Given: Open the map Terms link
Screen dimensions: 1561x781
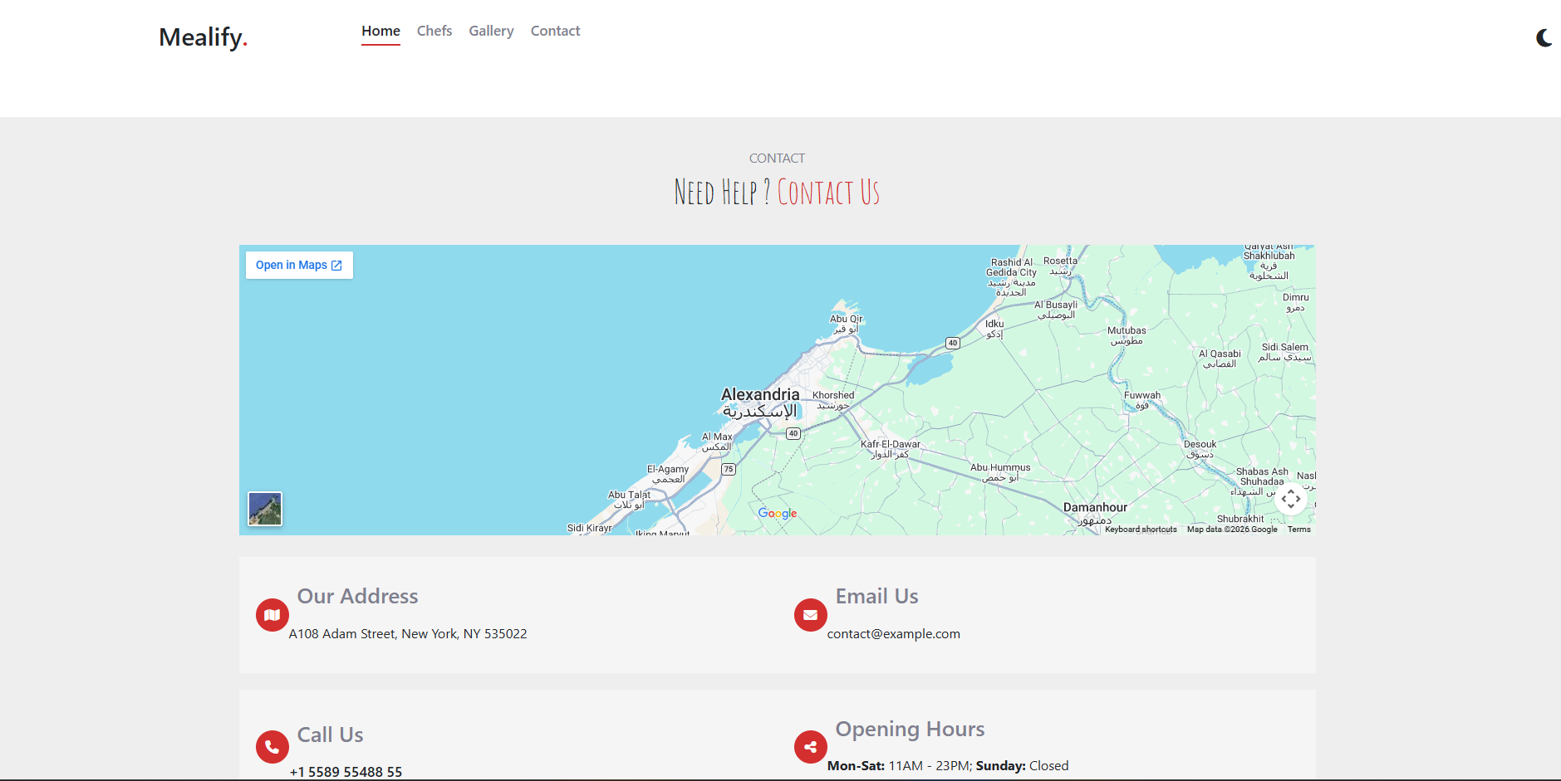Looking at the screenshot, I should pos(1298,530).
